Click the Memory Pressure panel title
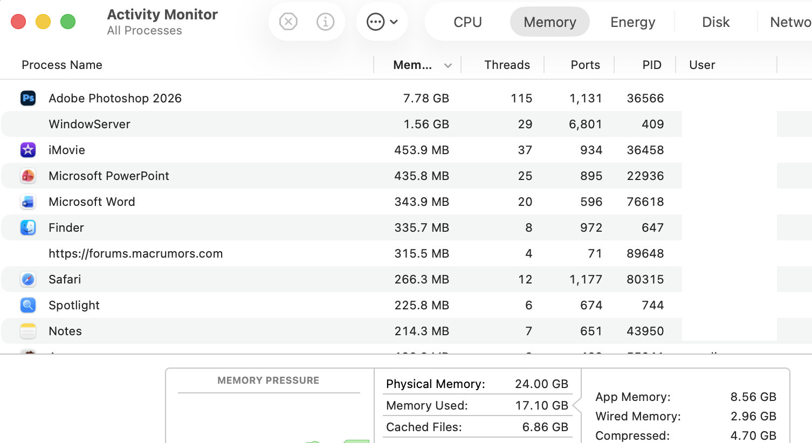Viewport: 812px width, 443px height. [269, 380]
